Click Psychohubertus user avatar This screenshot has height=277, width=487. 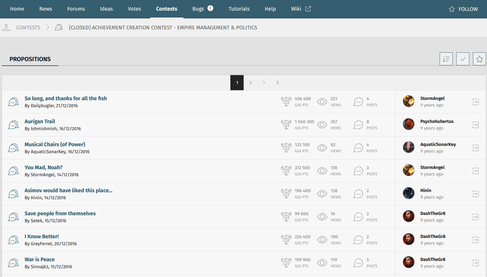pyautogui.click(x=409, y=124)
